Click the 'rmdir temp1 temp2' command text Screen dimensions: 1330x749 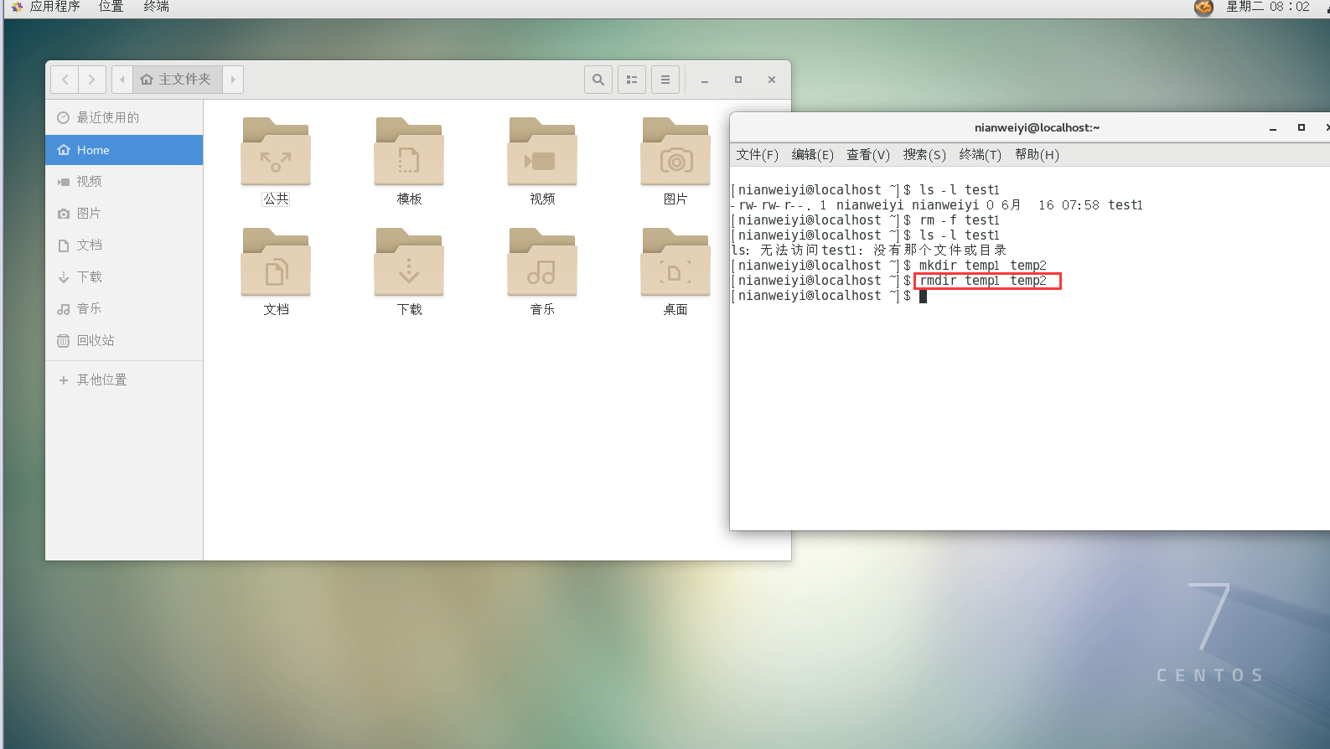click(983, 281)
